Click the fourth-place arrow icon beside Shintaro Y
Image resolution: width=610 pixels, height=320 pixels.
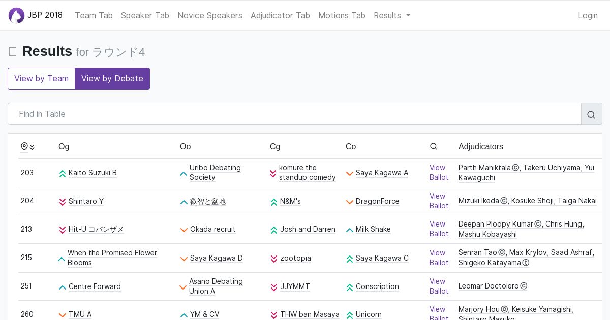(x=63, y=202)
